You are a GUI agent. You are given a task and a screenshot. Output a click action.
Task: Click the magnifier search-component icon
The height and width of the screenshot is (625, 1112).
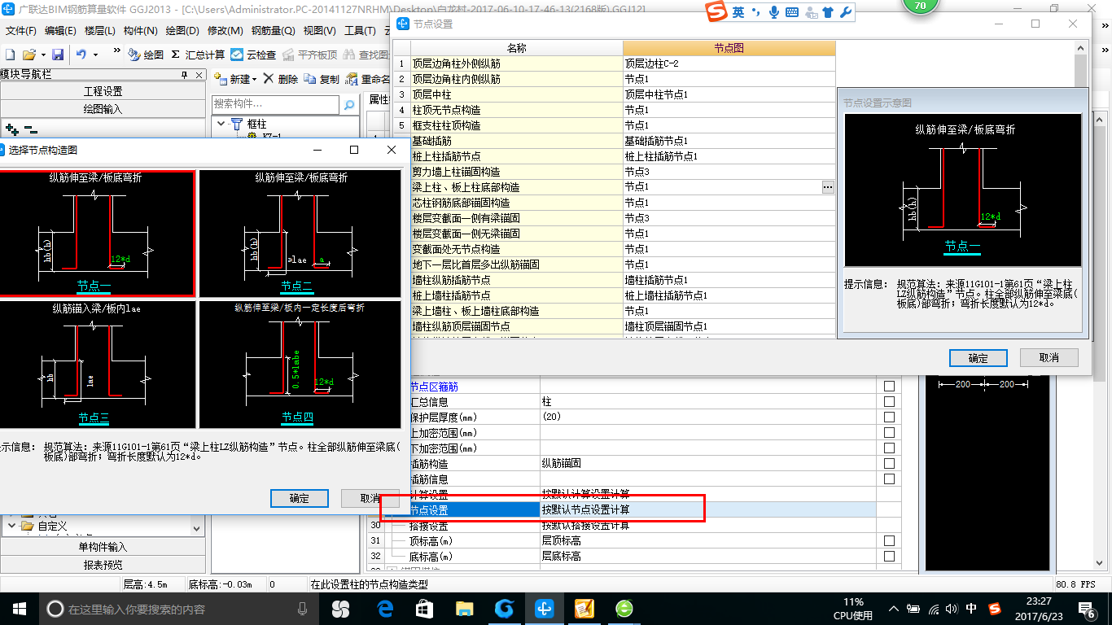tap(349, 104)
